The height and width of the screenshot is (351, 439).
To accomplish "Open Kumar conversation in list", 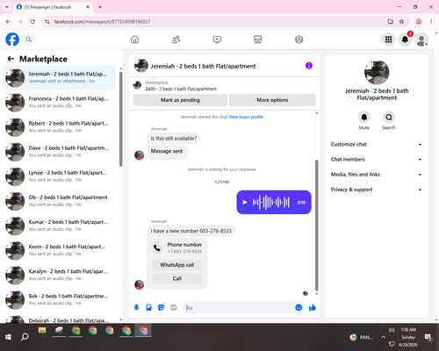I will [59, 226].
